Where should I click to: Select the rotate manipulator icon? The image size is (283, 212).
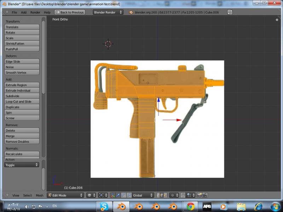pos(123,195)
